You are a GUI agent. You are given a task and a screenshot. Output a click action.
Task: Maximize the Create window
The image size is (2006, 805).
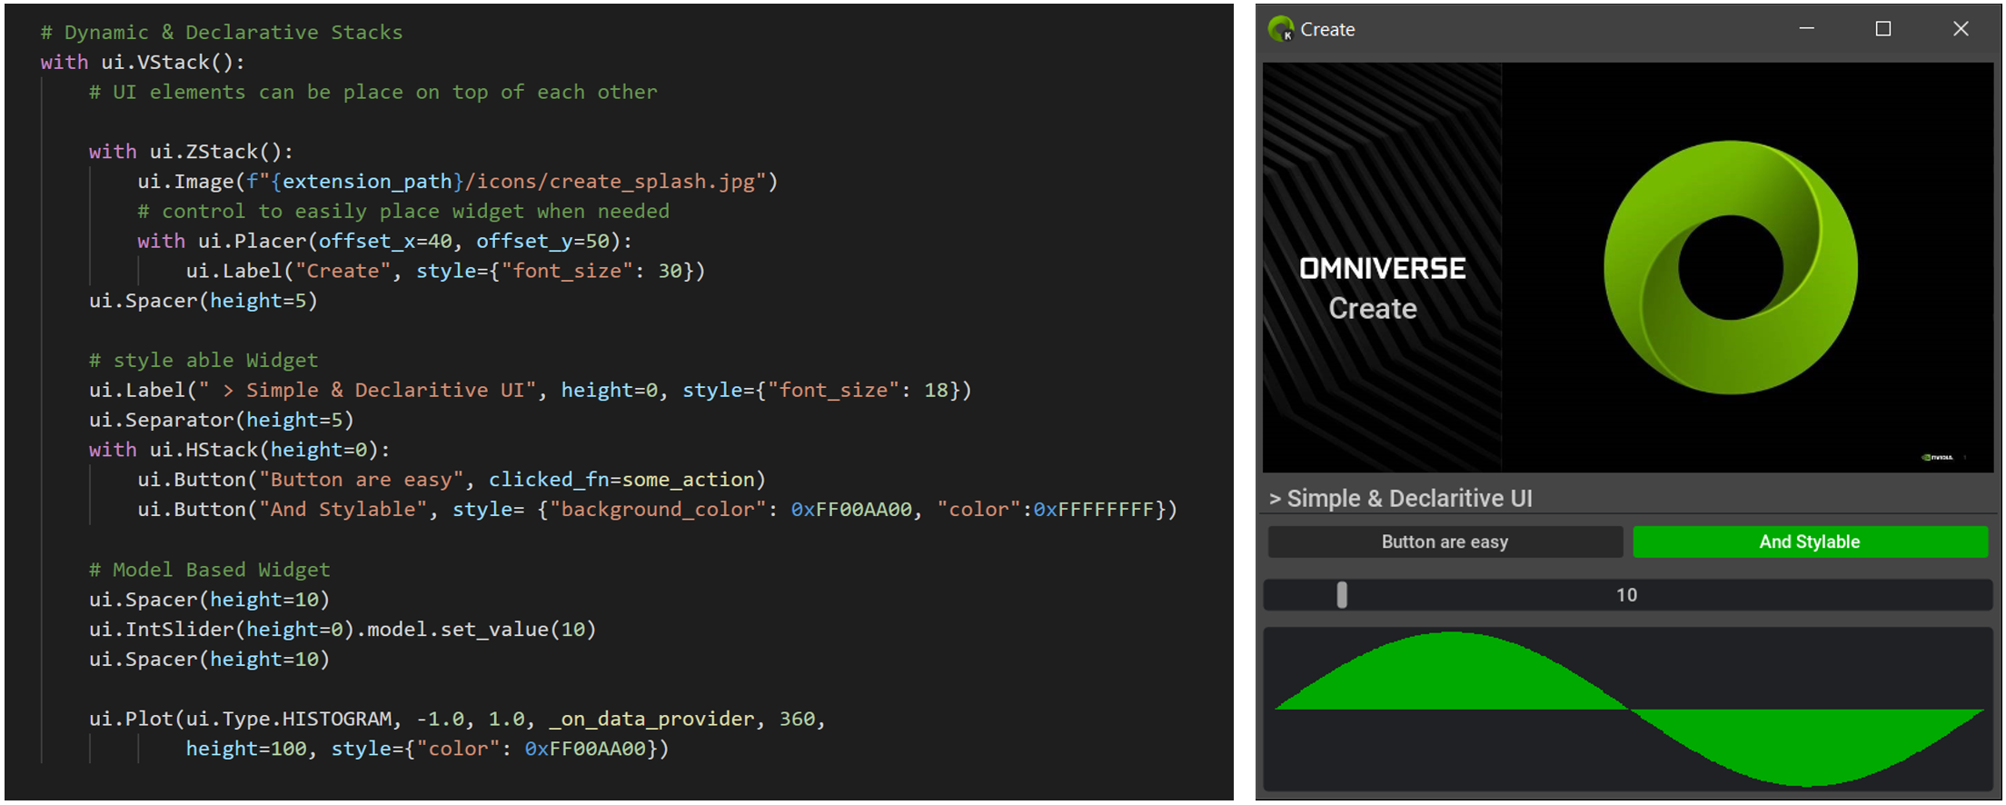1883,29
